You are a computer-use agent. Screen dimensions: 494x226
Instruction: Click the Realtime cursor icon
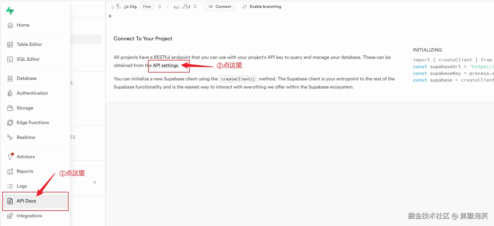tap(10, 138)
